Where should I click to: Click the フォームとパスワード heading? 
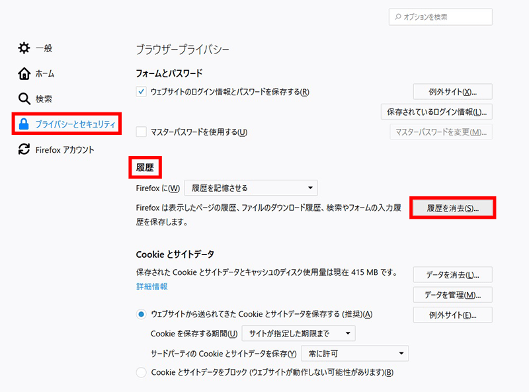(x=169, y=73)
